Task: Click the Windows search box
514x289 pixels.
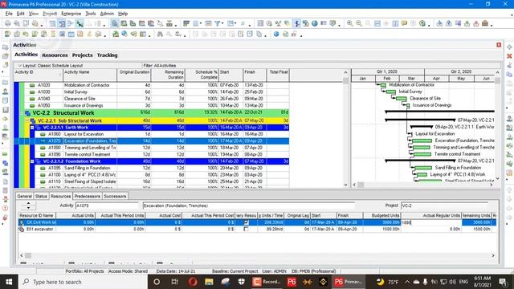Action: [x=82, y=282]
